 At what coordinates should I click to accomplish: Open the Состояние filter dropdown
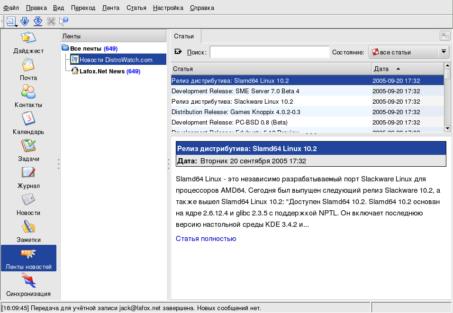pos(408,52)
